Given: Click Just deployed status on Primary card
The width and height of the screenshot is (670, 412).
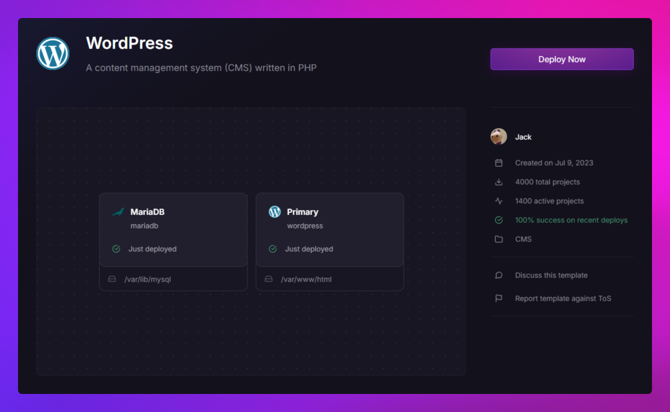Looking at the screenshot, I should point(309,249).
